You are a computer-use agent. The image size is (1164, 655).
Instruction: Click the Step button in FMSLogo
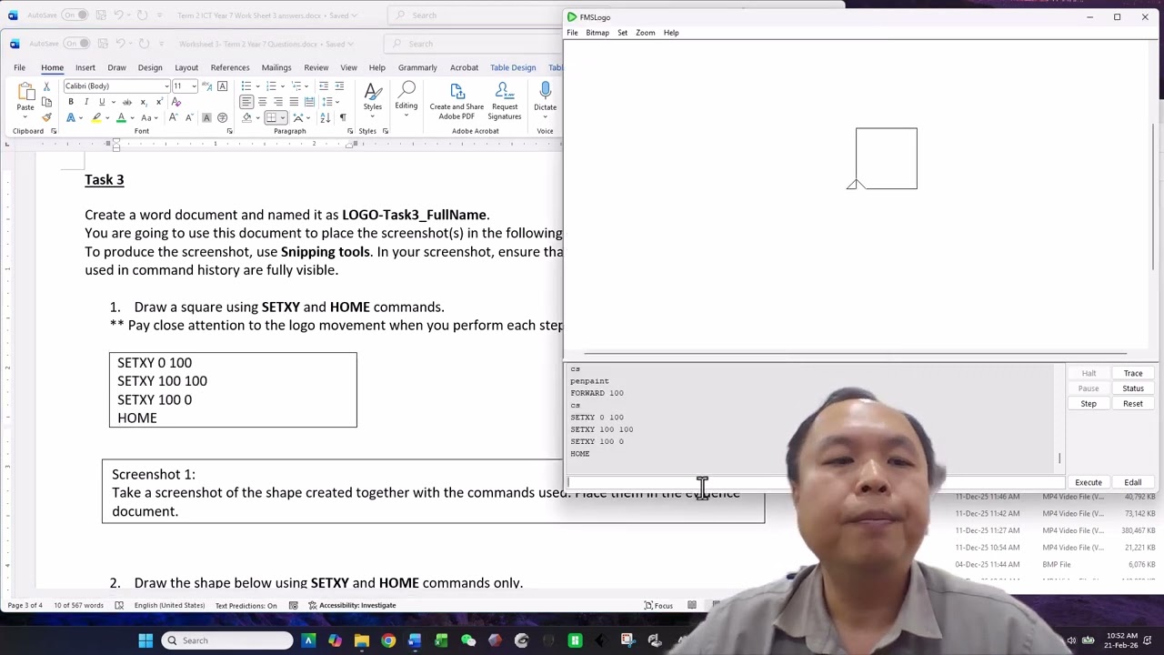coord(1089,404)
